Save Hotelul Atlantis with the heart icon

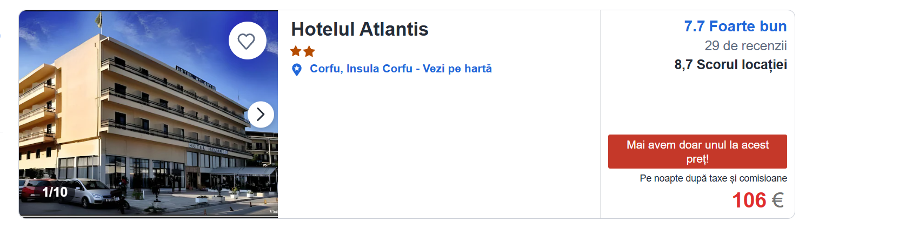[247, 41]
